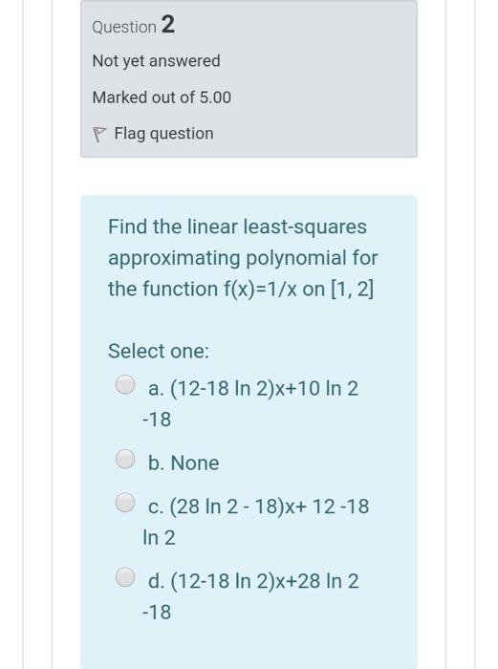Image resolution: width=498 pixels, height=669 pixels.
Task: Select radio button for option a
Action: pos(125,384)
